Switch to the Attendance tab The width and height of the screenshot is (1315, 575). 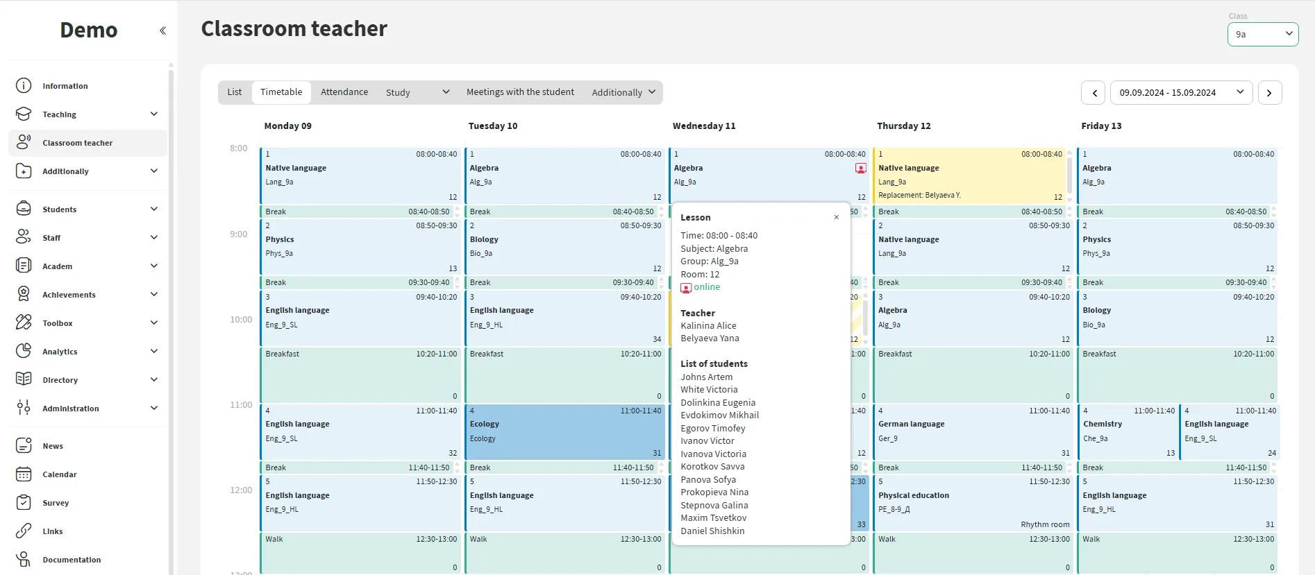click(344, 92)
